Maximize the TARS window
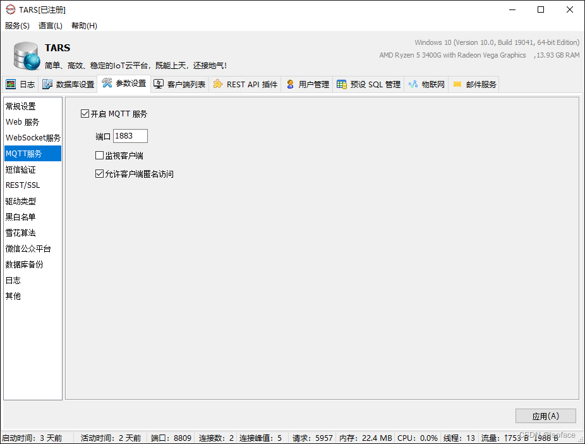 point(541,9)
